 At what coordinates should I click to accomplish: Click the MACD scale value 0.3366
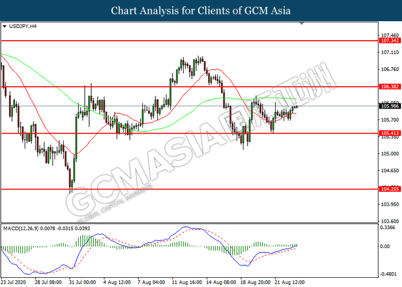click(388, 227)
